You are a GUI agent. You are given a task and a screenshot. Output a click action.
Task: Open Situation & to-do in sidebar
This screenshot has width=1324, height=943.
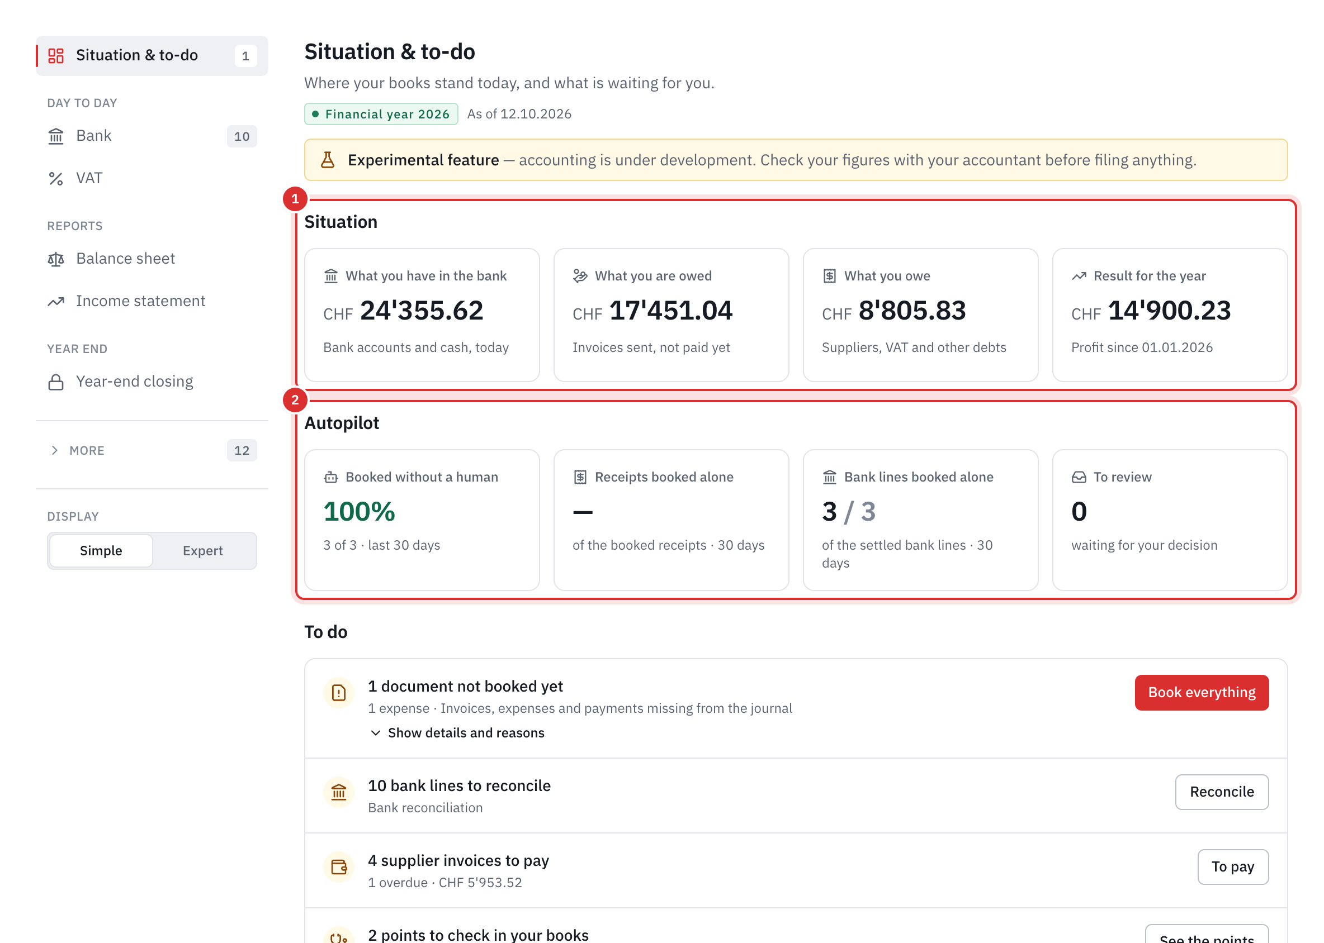tap(152, 56)
